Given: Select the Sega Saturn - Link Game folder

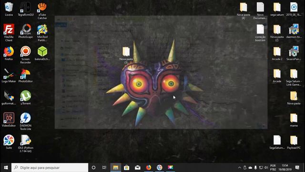Looking at the screenshot, I should tap(294, 77).
